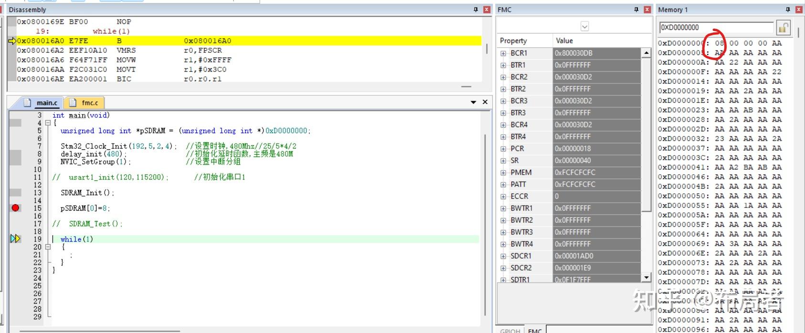Expand the BCR4 register

click(x=503, y=125)
